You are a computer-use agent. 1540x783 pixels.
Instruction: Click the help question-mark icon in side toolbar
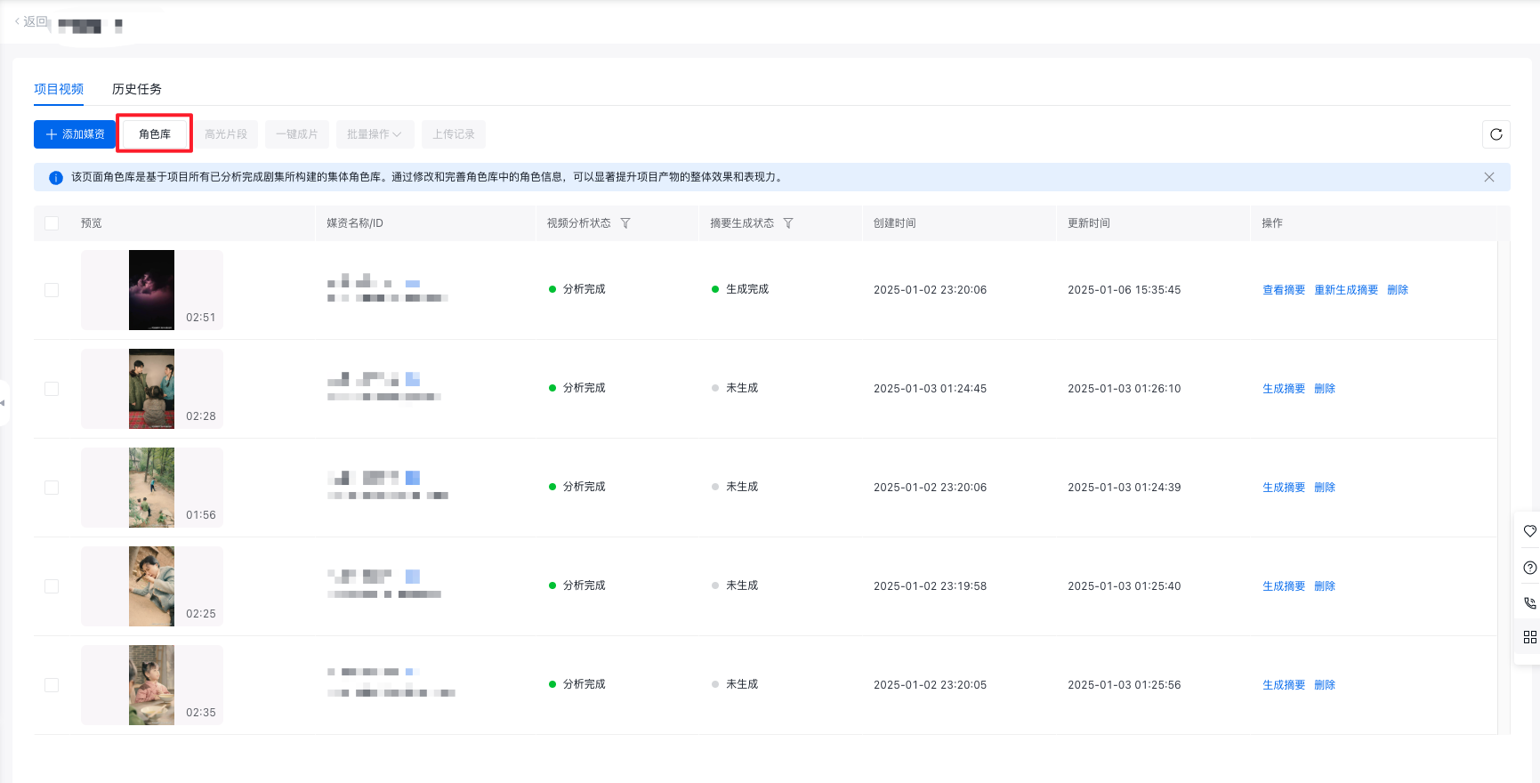[x=1529, y=568]
